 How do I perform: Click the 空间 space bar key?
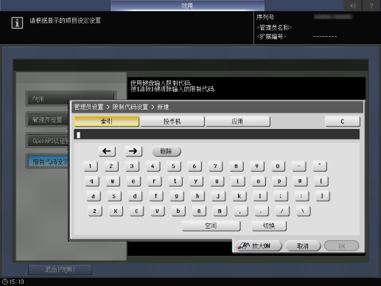click(x=211, y=226)
